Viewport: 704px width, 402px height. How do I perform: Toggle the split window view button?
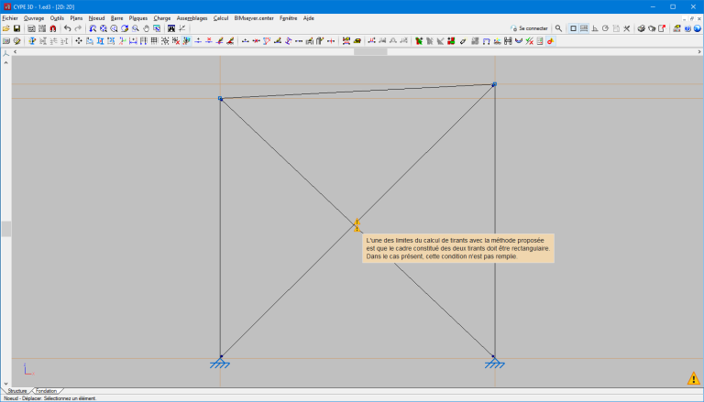point(584,28)
